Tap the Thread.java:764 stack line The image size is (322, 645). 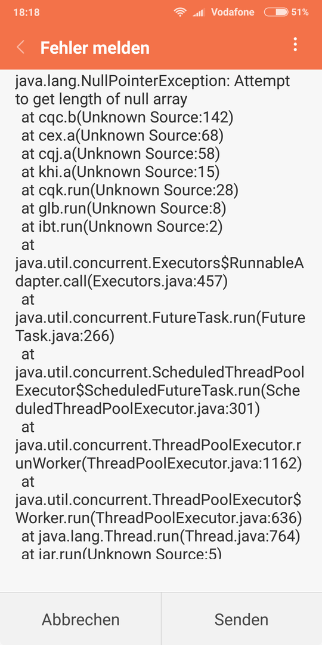click(x=160, y=536)
